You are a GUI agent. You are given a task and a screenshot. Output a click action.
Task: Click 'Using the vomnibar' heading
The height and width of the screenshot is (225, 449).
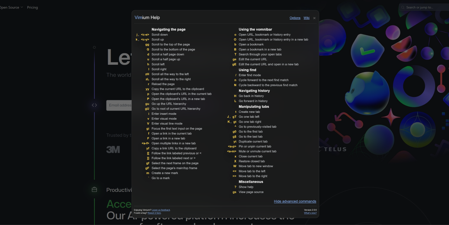pyautogui.click(x=255, y=29)
